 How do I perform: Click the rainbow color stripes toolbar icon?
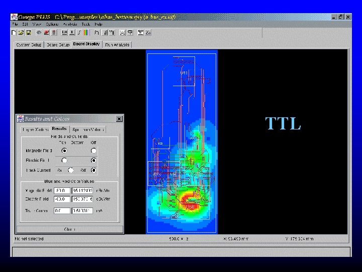coord(86,33)
